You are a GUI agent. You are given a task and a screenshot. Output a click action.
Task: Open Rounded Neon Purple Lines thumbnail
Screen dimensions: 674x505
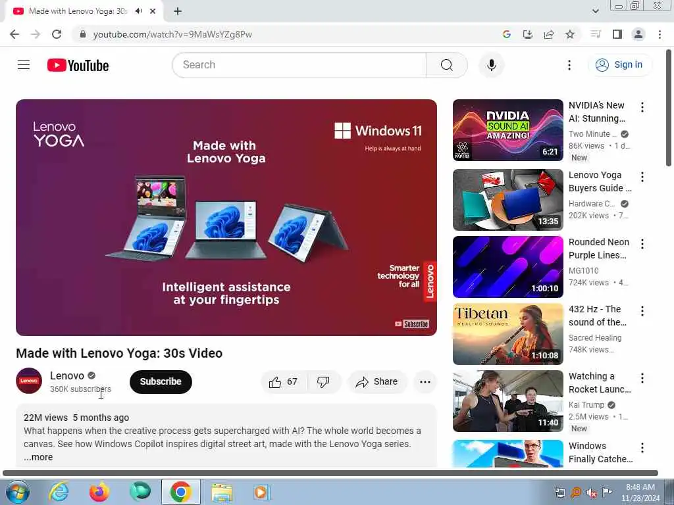point(507,267)
